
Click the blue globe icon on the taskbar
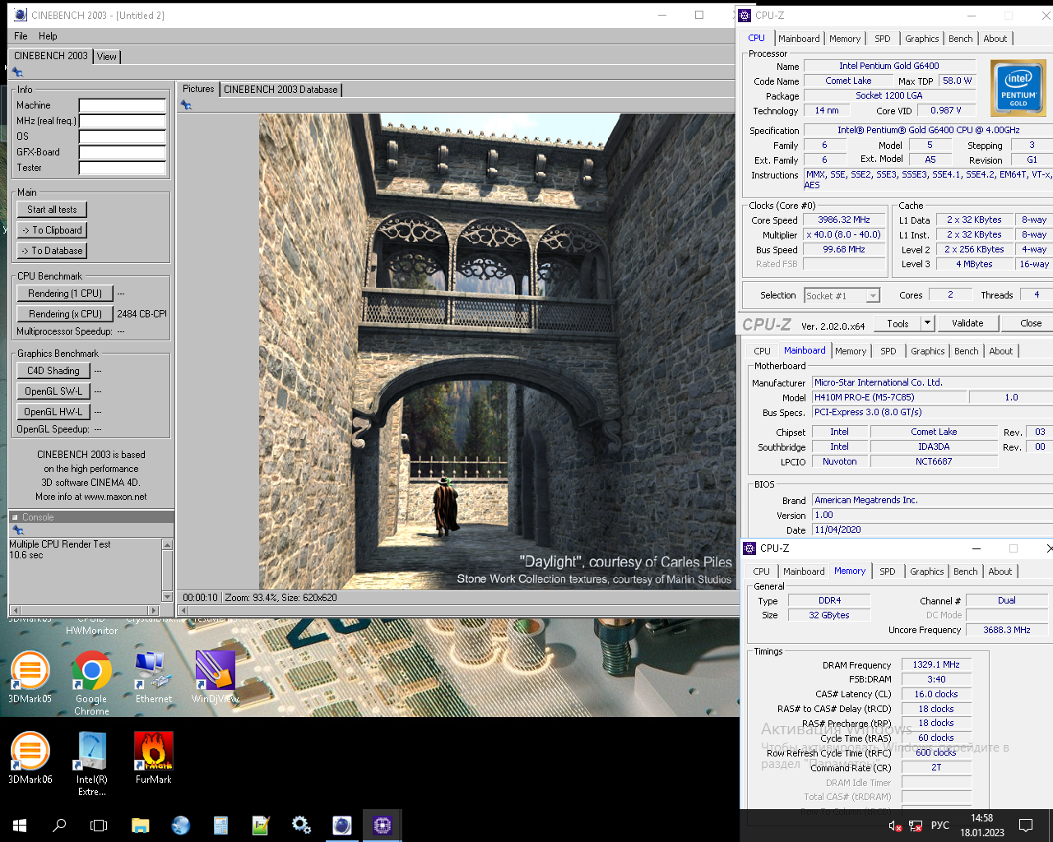click(180, 826)
